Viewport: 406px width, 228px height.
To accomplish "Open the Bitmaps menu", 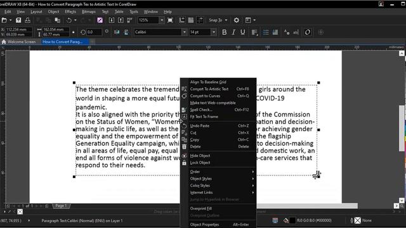I will click(x=89, y=11).
